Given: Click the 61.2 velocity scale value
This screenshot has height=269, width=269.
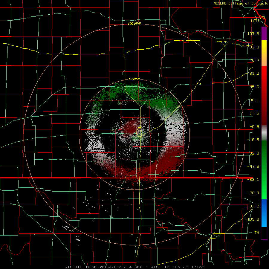Looking at the screenshot, I should click(x=254, y=74).
